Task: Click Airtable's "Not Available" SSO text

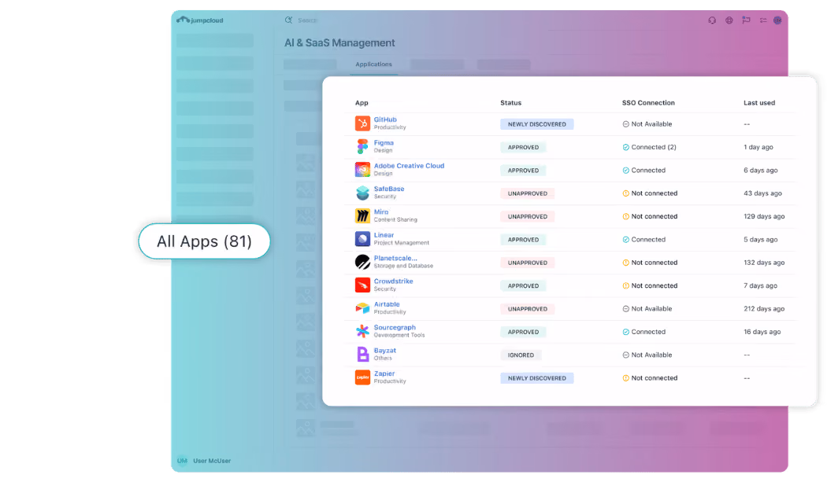Action: [651, 309]
